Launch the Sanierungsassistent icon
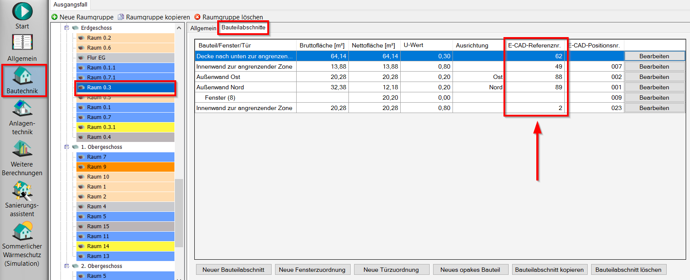 (x=22, y=191)
